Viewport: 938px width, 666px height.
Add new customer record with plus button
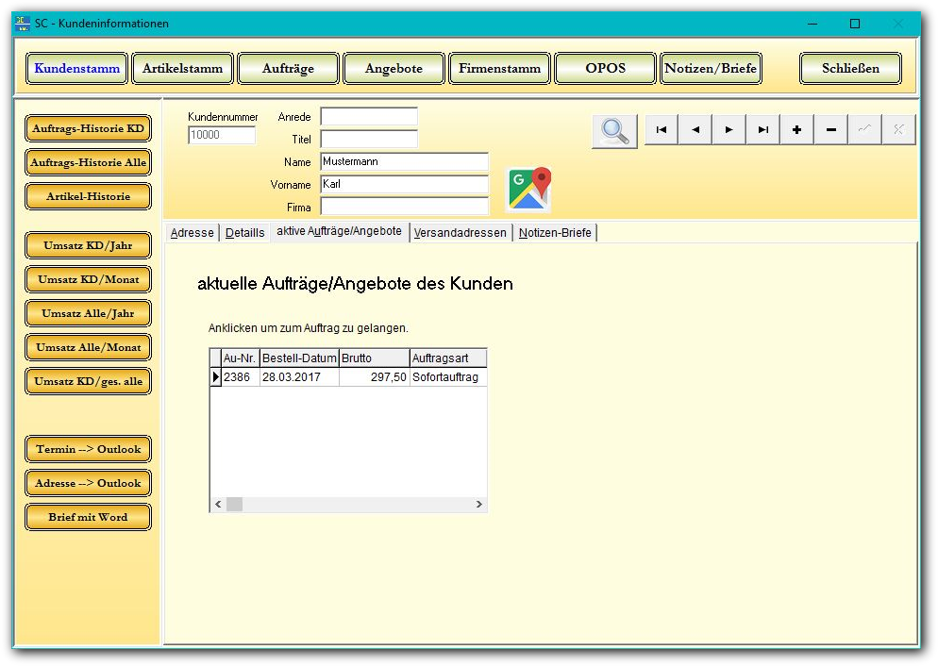[797, 130]
